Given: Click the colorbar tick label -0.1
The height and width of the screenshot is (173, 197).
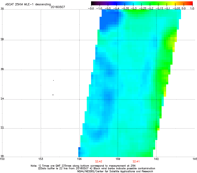Looking at the screenshot, I should click(167, 9).
